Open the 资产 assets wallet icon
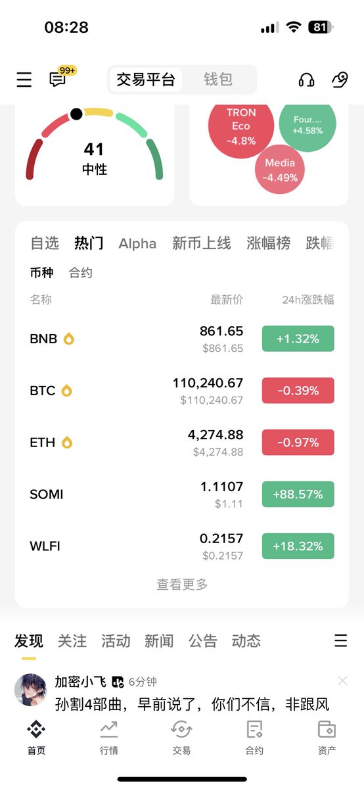The height and width of the screenshot is (789, 364). (x=327, y=736)
